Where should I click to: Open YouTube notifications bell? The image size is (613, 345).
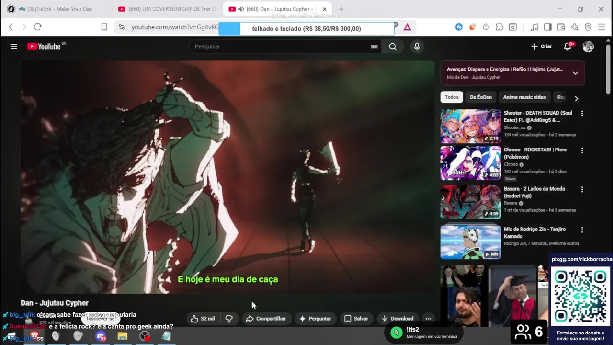click(568, 46)
